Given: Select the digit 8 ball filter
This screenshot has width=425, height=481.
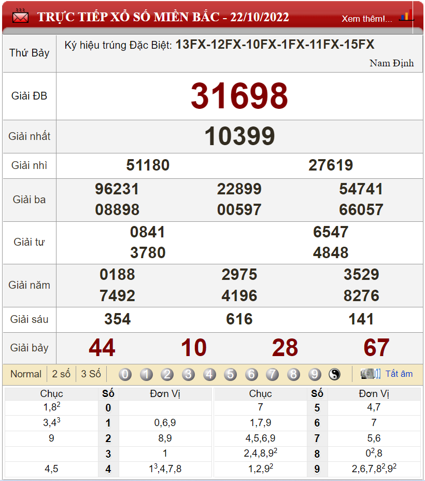Looking at the screenshot, I should tap(294, 374).
